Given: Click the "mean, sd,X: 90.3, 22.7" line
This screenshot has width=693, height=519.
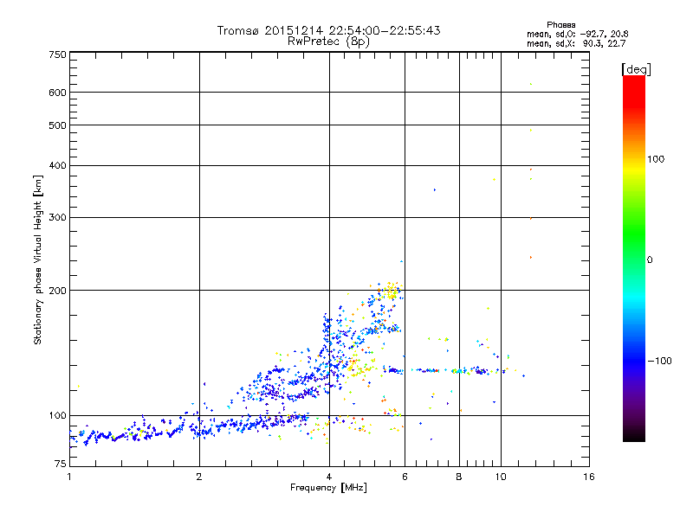Looking at the screenshot, I should [x=576, y=43].
